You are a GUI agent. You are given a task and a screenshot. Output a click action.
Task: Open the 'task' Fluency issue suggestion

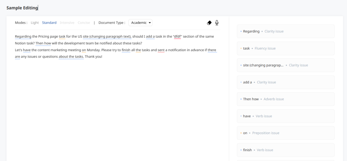point(286,48)
